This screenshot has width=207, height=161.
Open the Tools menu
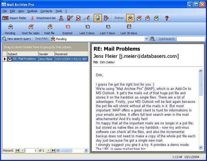click(x=59, y=11)
